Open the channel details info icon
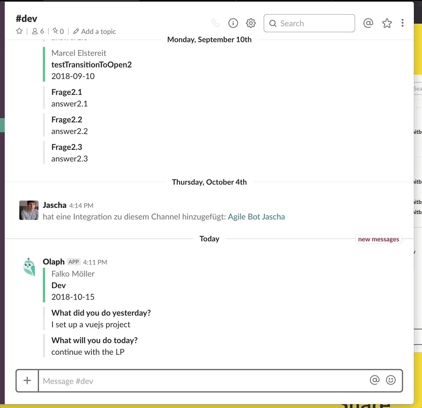 (x=233, y=23)
